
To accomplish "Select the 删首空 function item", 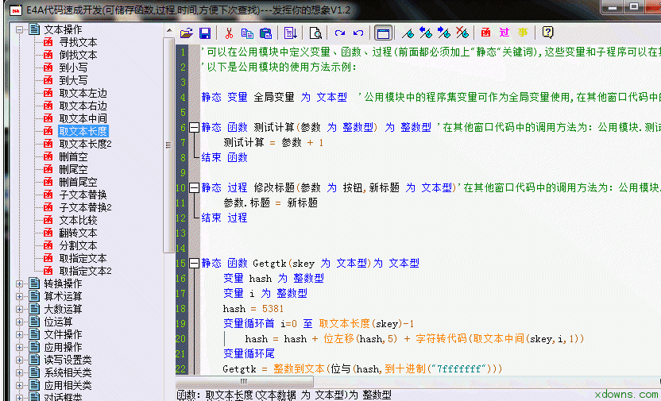I will click(73, 156).
